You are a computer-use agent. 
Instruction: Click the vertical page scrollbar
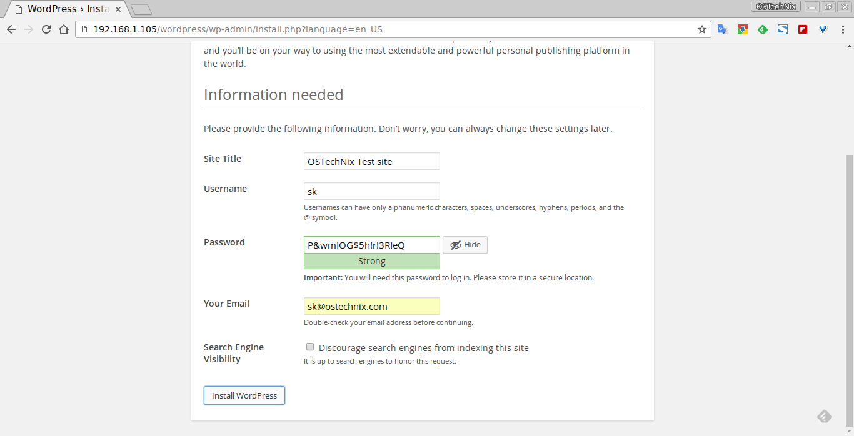(x=849, y=290)
